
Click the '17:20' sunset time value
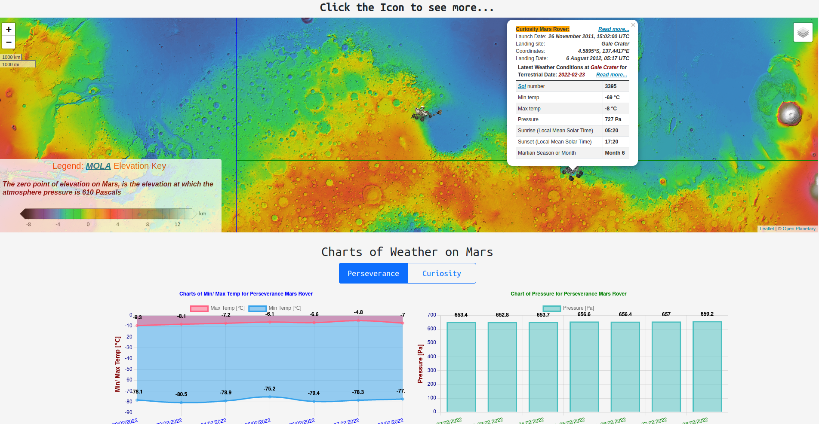pyautogui.click(x=611, y=142)
